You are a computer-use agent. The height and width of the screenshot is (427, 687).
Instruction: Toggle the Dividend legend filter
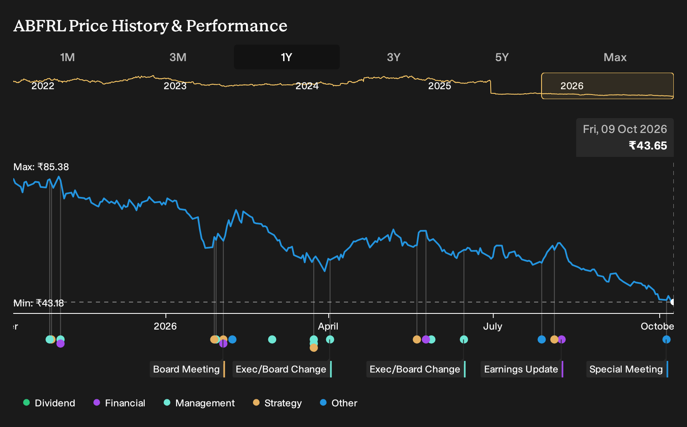pos(49,403)
